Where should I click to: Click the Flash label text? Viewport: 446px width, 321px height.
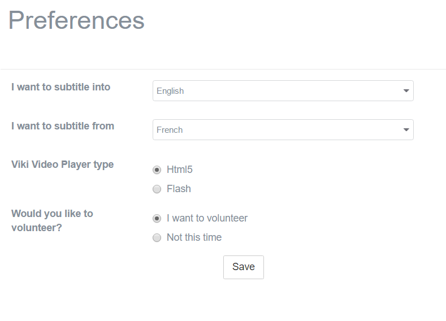[179, 189]
